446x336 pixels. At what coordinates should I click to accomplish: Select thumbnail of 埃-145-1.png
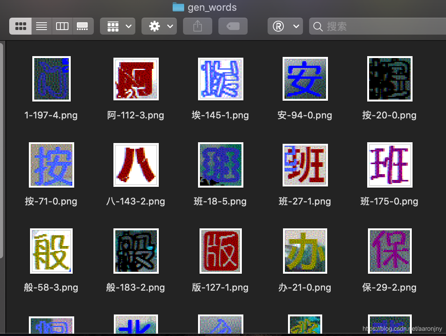pos(221,79)
